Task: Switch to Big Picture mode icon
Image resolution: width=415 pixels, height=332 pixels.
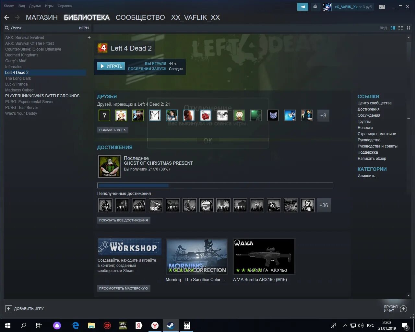Action: (382, 7)
